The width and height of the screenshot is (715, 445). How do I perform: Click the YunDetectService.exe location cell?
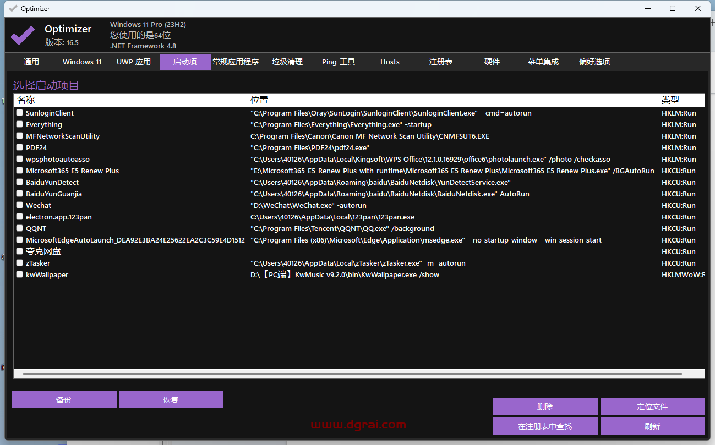tap(380, 182)
